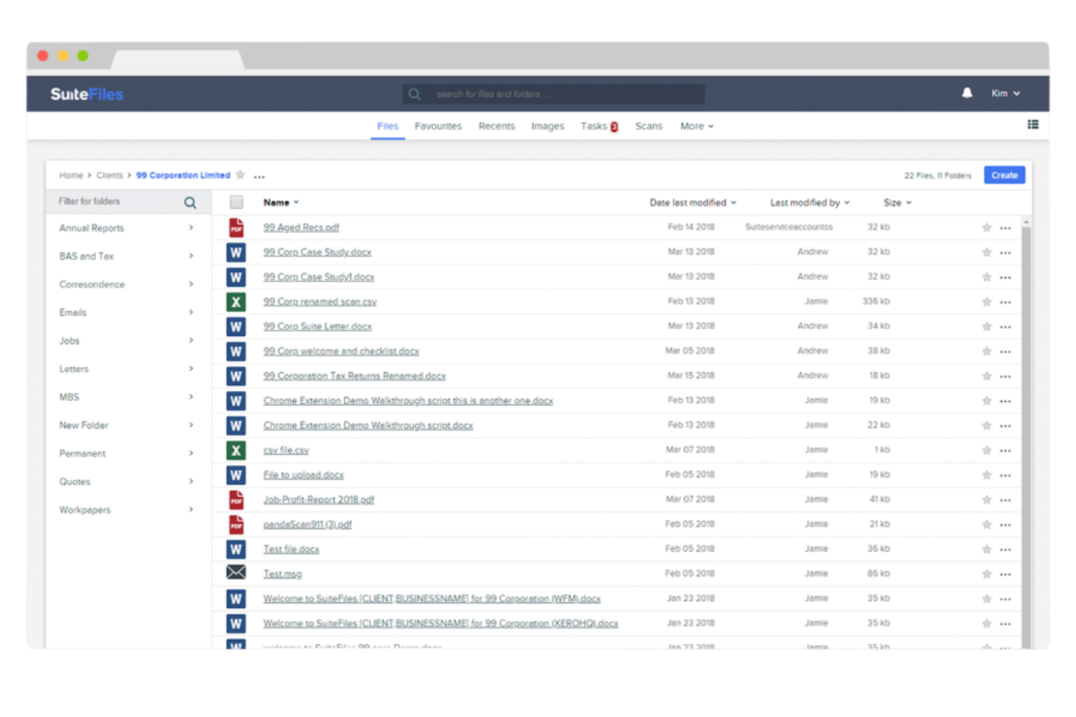Click the search magnifier icon in header
The height and width of the screenshot is (717, 1076).
[414, 94]
